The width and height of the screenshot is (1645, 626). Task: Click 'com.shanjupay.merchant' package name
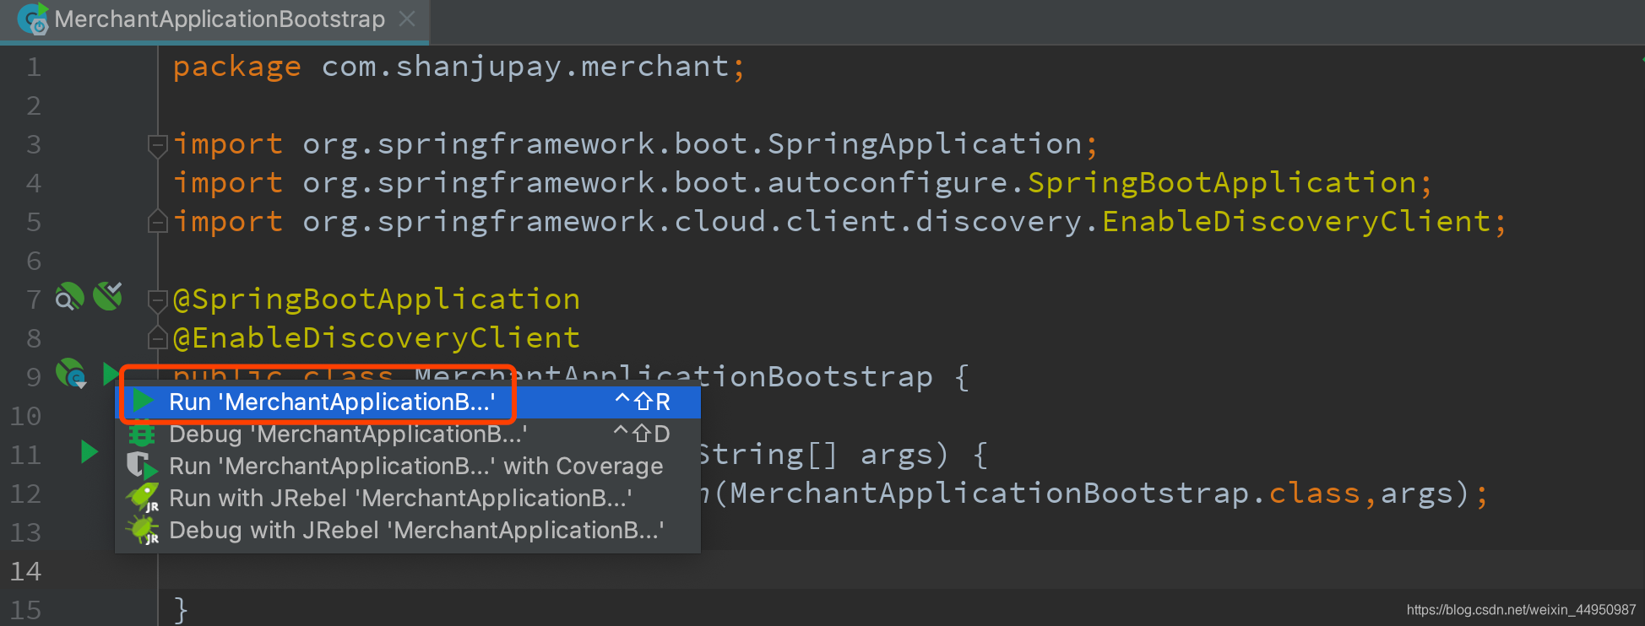525,67
